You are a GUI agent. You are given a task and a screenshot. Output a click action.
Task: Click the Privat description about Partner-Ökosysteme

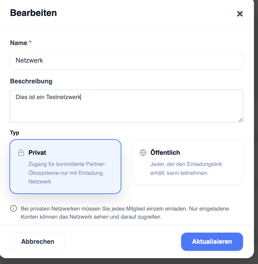coord(67,173)
